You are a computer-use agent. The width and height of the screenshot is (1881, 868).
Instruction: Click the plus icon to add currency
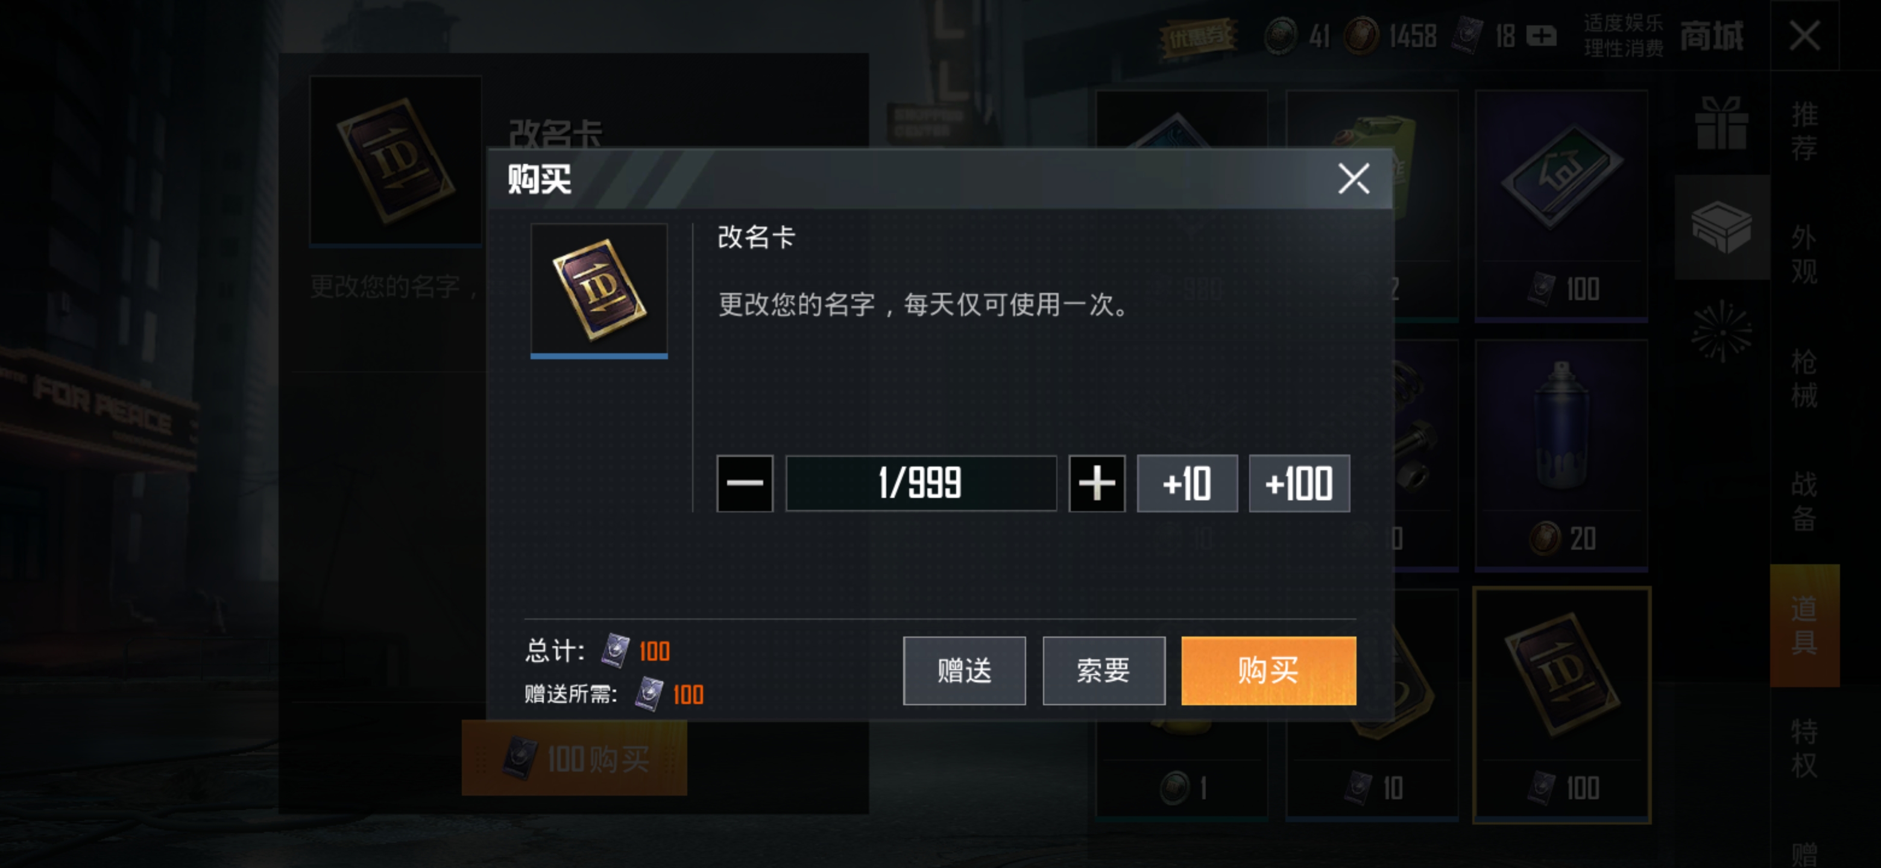point(1541,36)
